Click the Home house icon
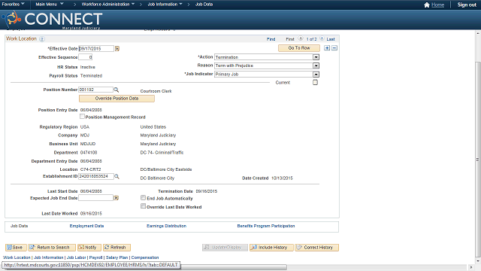Image resolution: width=481 pixels, height=271 pixels. click(x=427, y=5)
